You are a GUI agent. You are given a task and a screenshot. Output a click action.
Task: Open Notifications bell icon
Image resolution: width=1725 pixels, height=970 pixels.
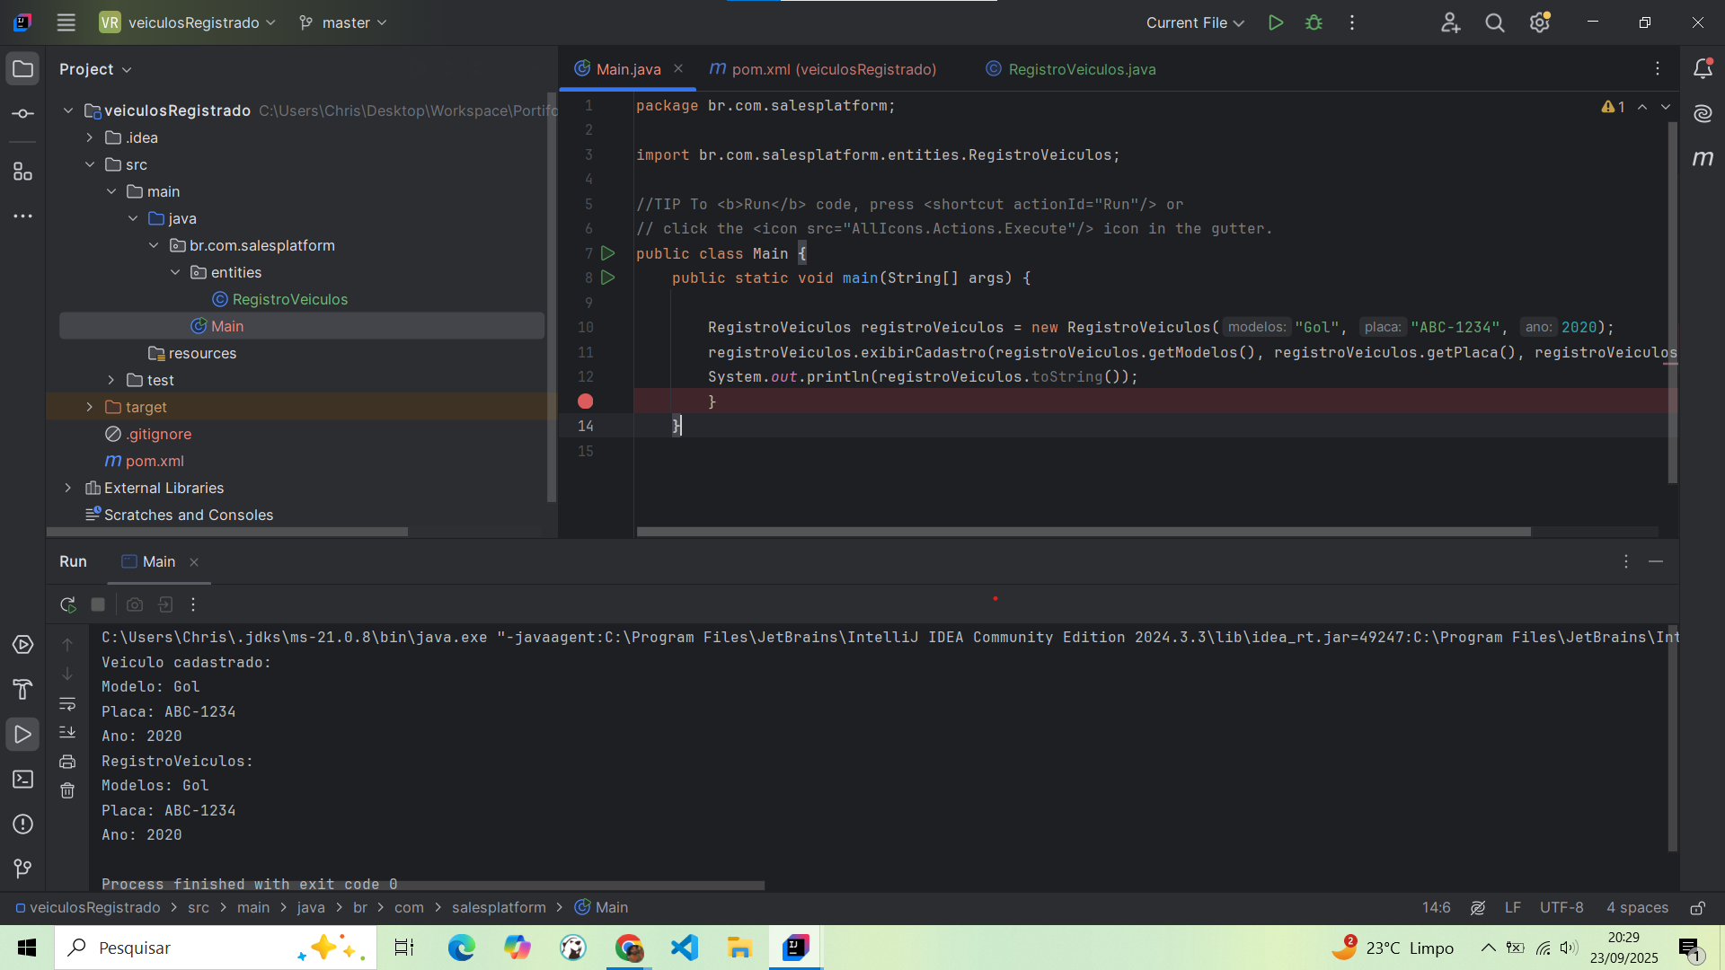point(1703,68)
